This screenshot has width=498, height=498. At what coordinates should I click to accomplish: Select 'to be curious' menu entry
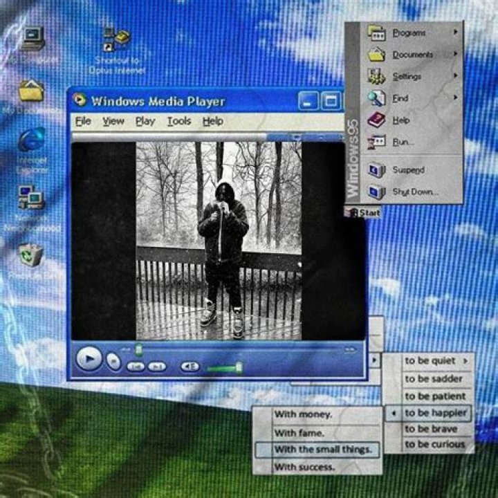point(435,444)
